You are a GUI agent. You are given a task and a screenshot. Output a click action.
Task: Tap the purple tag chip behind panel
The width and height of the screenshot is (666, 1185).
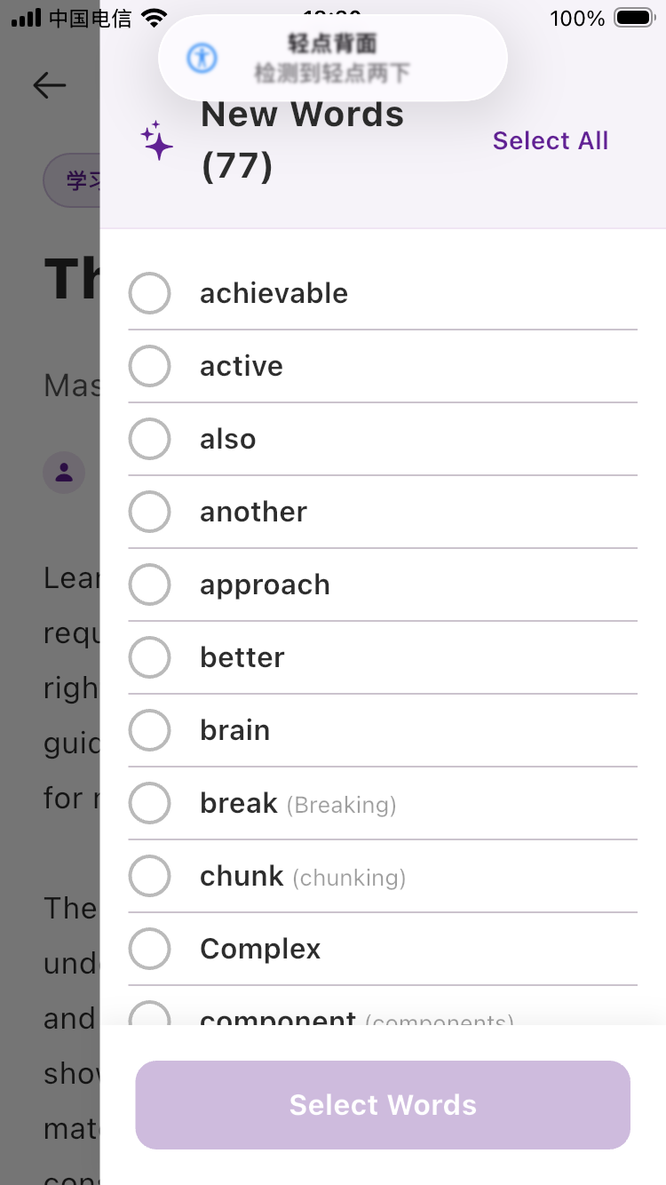click(73, 181)
